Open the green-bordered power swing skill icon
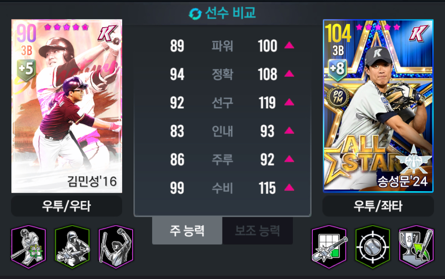Viewport: 445px width, 279px height. (72, 246)
